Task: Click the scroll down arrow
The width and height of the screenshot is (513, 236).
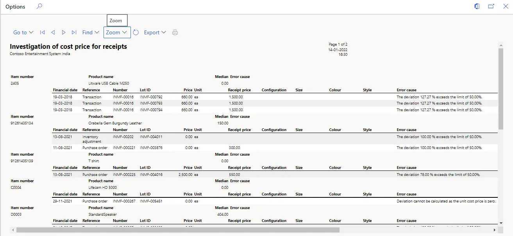Action: click(x=501, y=223)
